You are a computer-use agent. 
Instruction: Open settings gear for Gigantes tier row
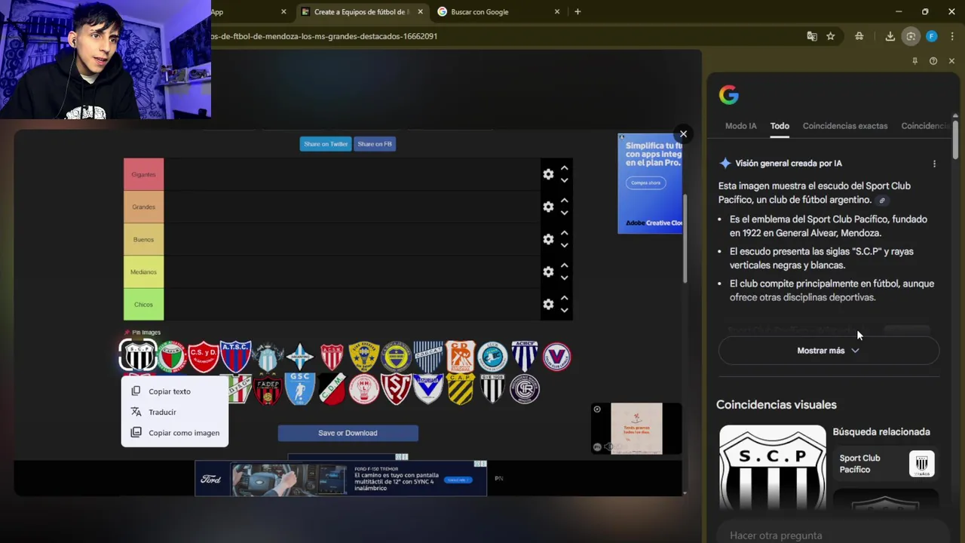pos(548,174)
